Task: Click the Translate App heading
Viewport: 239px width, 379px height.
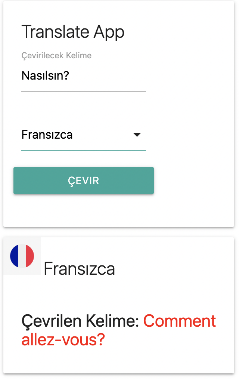Action: [x=74, y=32]
